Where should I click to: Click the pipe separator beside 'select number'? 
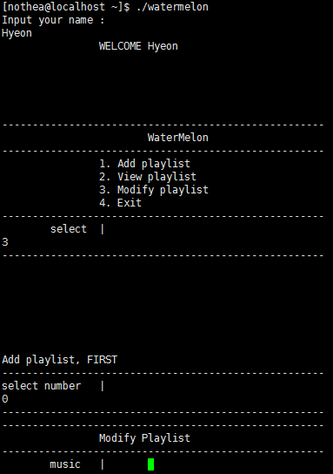pos(103,386)
